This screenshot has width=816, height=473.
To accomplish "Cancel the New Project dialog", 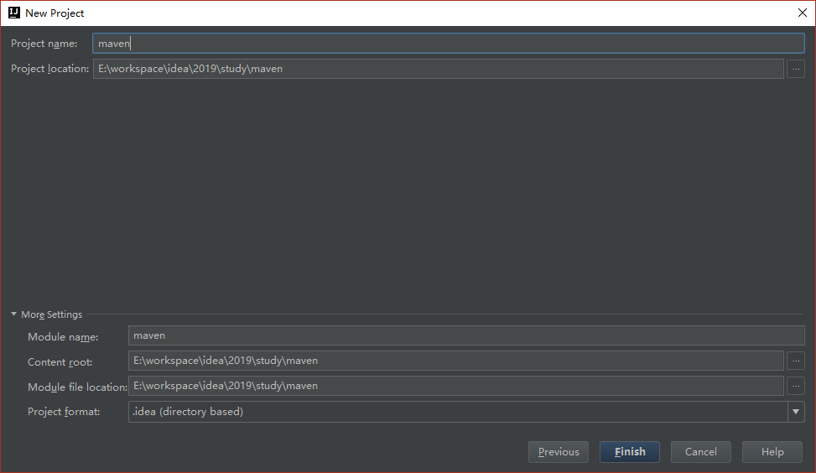I will coord(700,452).
